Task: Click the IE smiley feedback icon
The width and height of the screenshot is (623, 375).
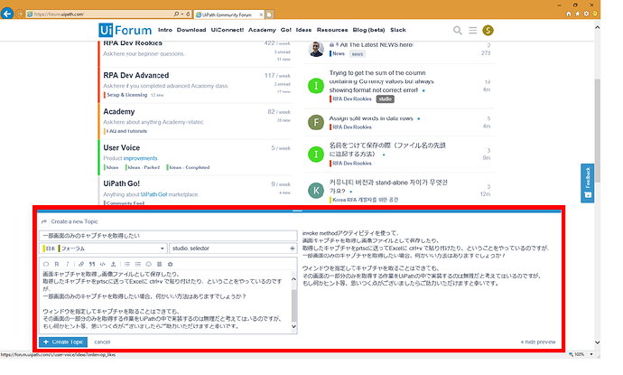Action: (x=595, y=14)
